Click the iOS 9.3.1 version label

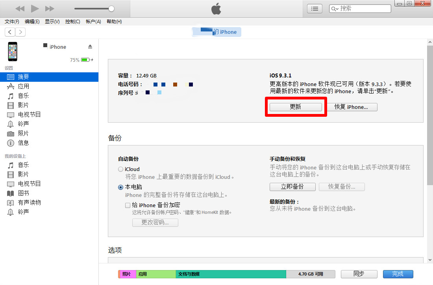pyautogui.click(x=280, y=75)
